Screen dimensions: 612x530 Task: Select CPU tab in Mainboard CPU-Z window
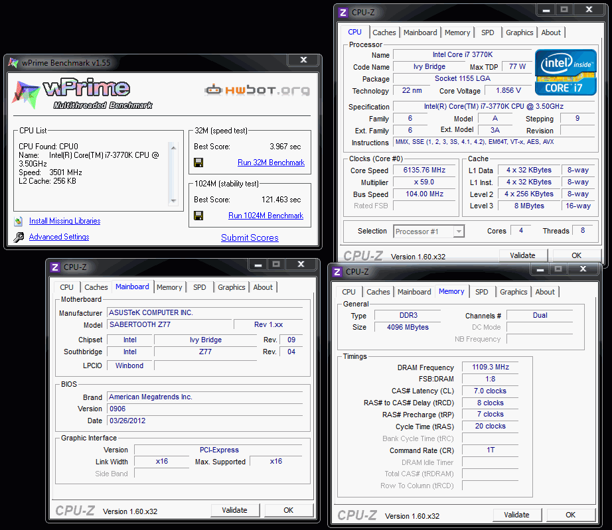click(x=66, y=287)
